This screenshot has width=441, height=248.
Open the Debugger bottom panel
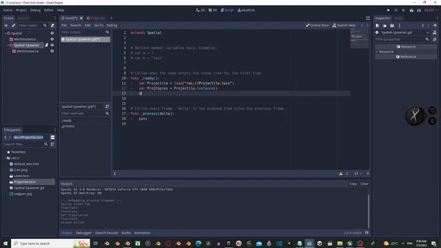[x=83, y=233]
